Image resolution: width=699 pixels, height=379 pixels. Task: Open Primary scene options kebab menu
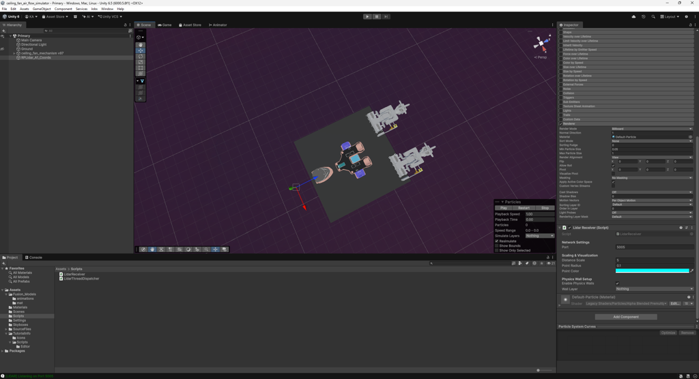[x=130, y=35]
